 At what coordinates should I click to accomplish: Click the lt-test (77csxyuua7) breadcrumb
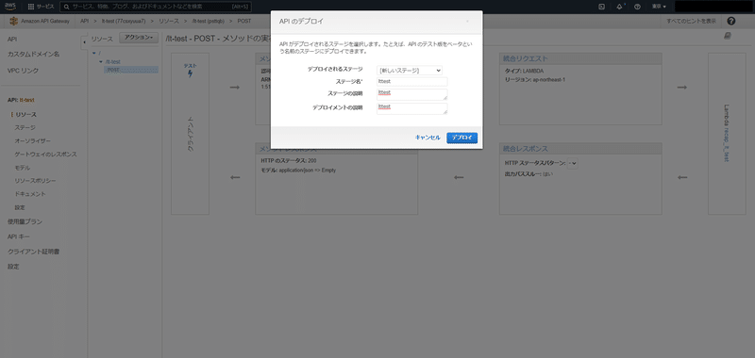[124, 21]
